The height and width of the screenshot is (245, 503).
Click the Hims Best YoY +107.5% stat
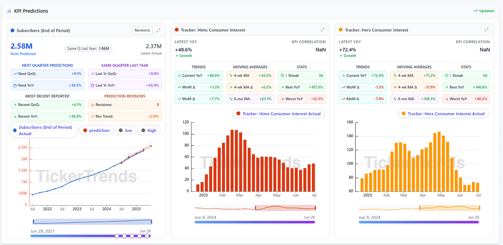(302, 87)
